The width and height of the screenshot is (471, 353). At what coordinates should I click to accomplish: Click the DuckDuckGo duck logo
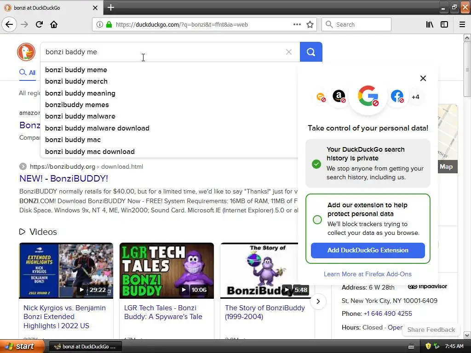click(26, 51)
